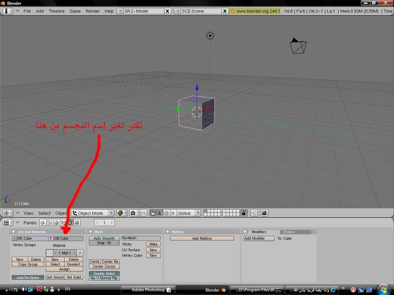Open the draw type (solid shading) selector
The image size is (394, 295).
click(122, 213)
